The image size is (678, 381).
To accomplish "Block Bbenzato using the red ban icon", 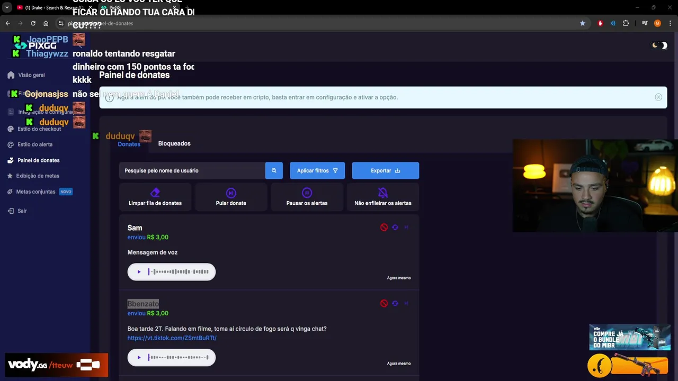I will click(x=384, y=304).
